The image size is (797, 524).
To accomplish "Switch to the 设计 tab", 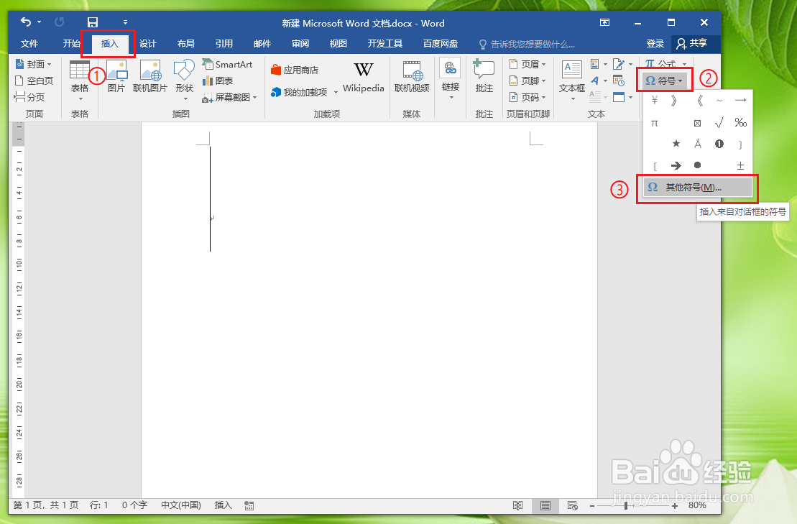I will click(147, 44).
